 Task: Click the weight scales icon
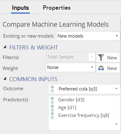tap(101, 68)
